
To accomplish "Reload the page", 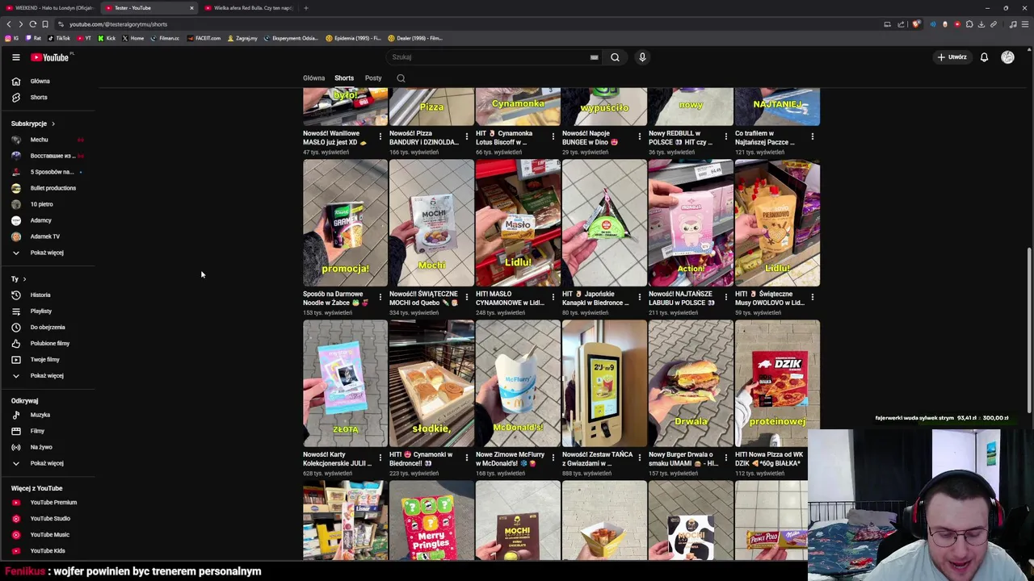I will click(x=32, y=24).
